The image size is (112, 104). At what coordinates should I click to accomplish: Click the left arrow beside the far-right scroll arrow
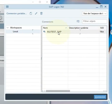coord(104,91)
